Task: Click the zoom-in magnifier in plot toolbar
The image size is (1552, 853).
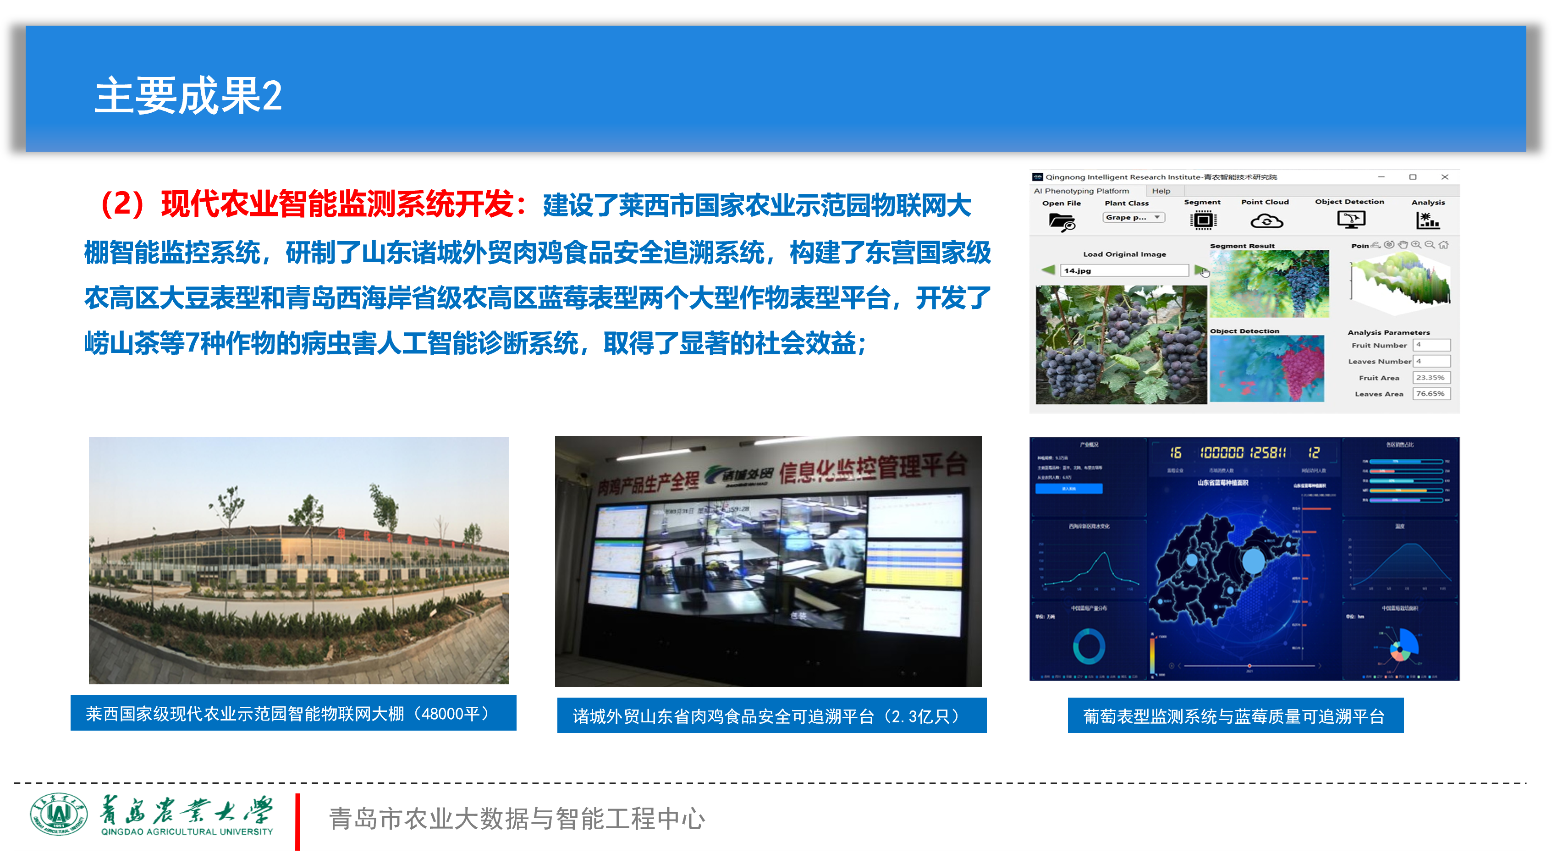Action: tap(1415, 245)
